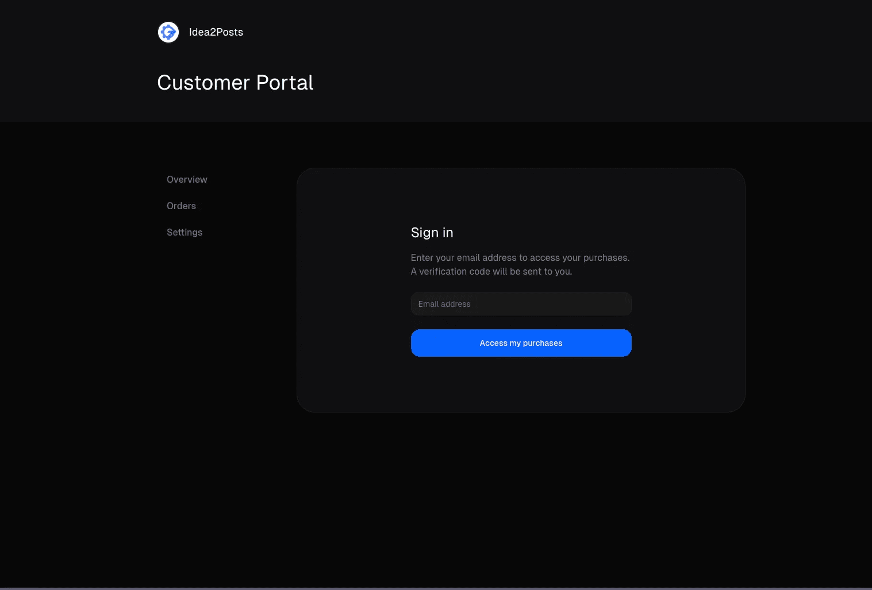Click the right edge of the blue submit button
The image size is (872, 590).
click(623, 343)
